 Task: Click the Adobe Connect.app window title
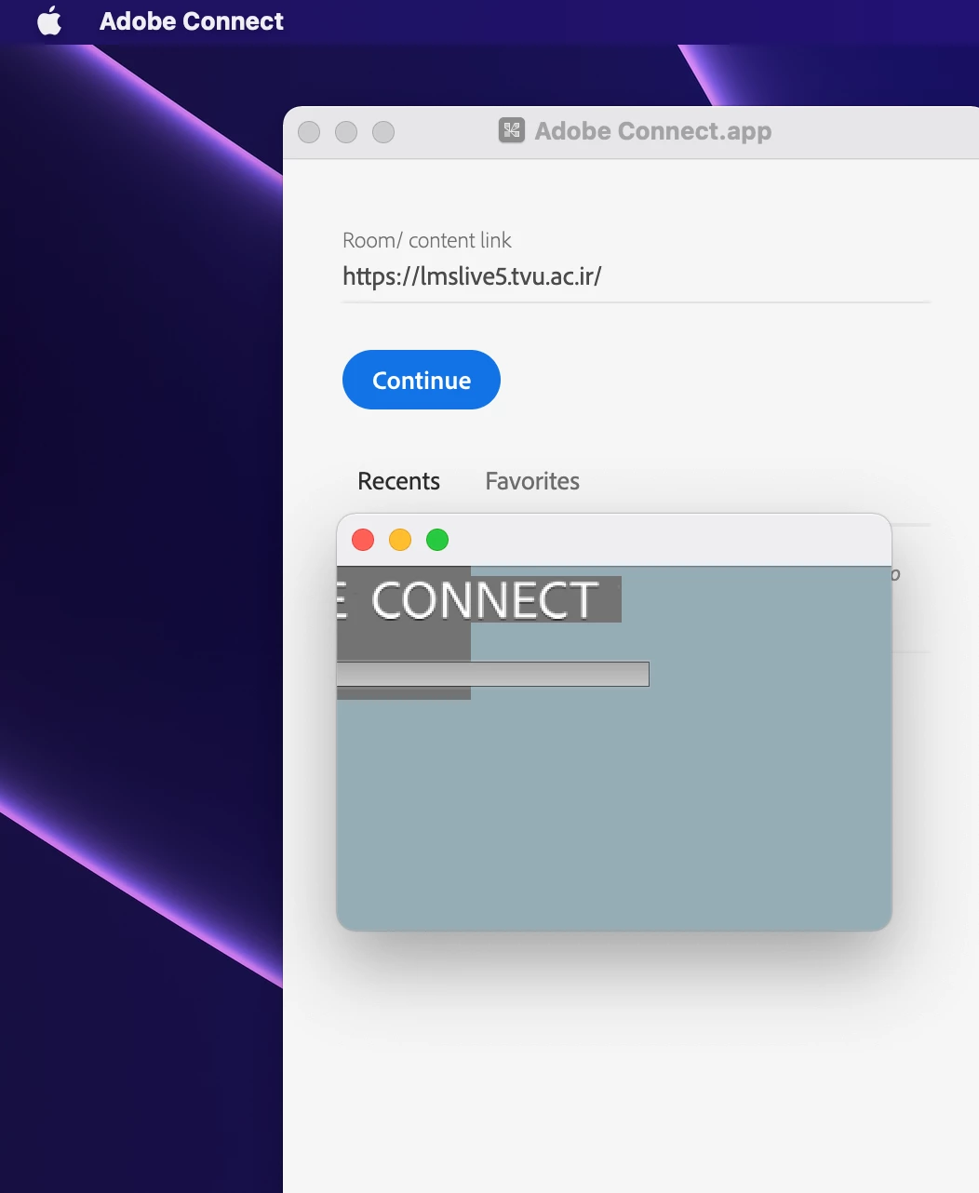click(x=652, y=131)
